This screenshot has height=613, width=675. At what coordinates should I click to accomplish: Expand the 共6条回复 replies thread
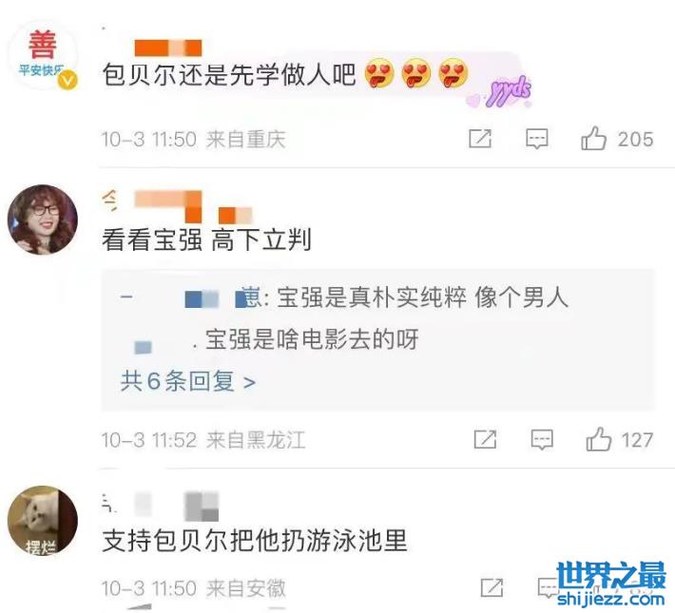(x=187, y=381)
